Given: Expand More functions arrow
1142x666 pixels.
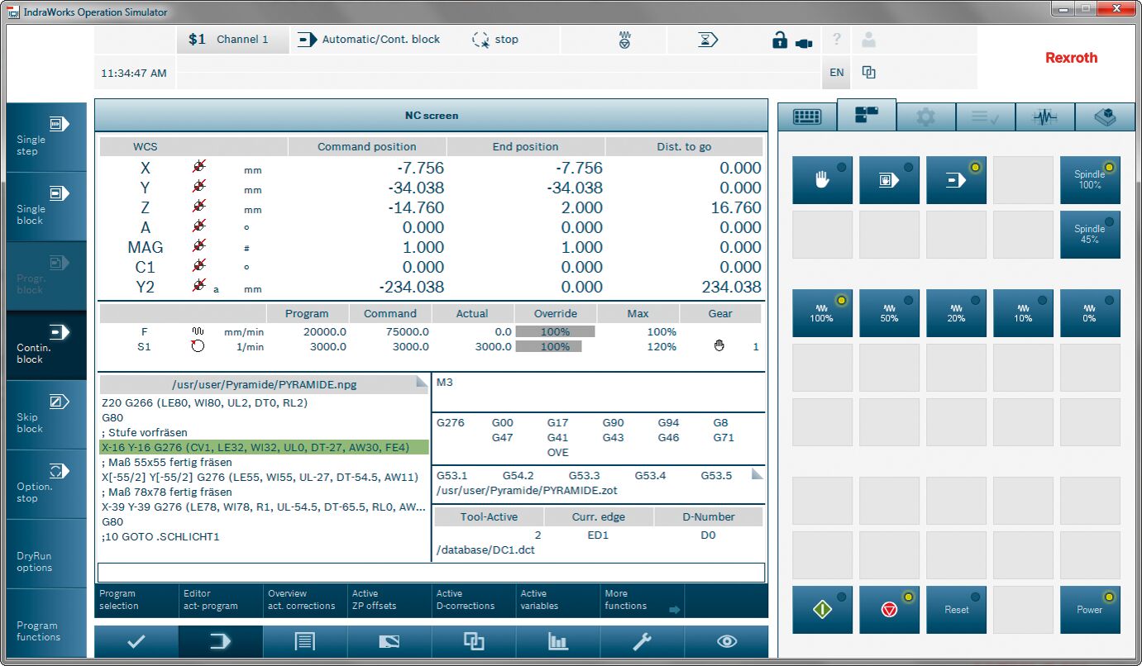Looking at the screenshot, I should (x=675, y=610).
